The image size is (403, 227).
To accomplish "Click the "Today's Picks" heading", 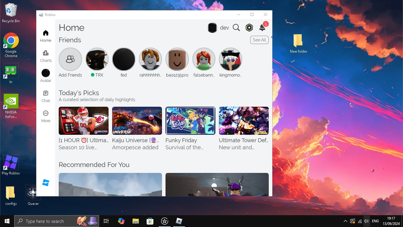I will (x=79, y=93).
